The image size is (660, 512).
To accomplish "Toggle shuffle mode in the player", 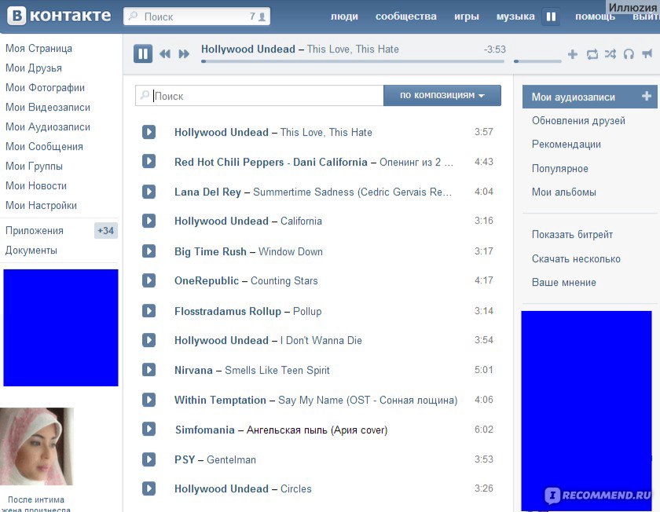I will point(610,54).
